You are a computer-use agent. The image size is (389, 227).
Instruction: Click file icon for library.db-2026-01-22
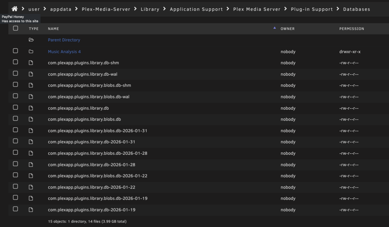(31, 187)
